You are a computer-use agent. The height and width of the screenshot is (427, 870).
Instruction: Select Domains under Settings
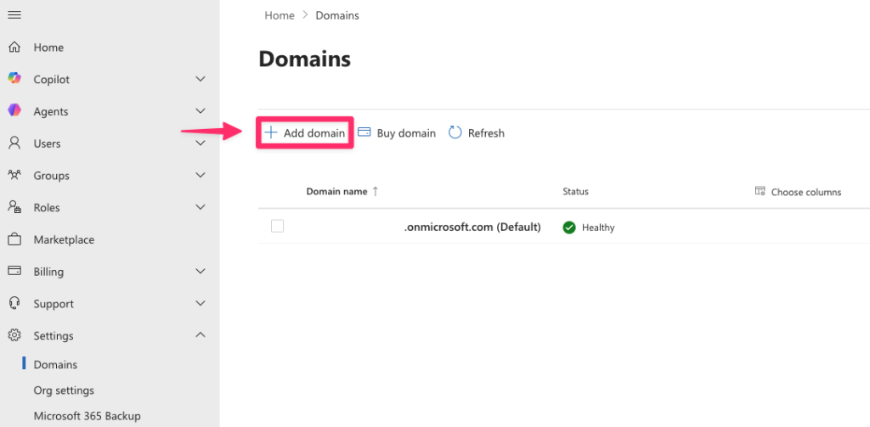pyautogui.click(x=55, y=364)
